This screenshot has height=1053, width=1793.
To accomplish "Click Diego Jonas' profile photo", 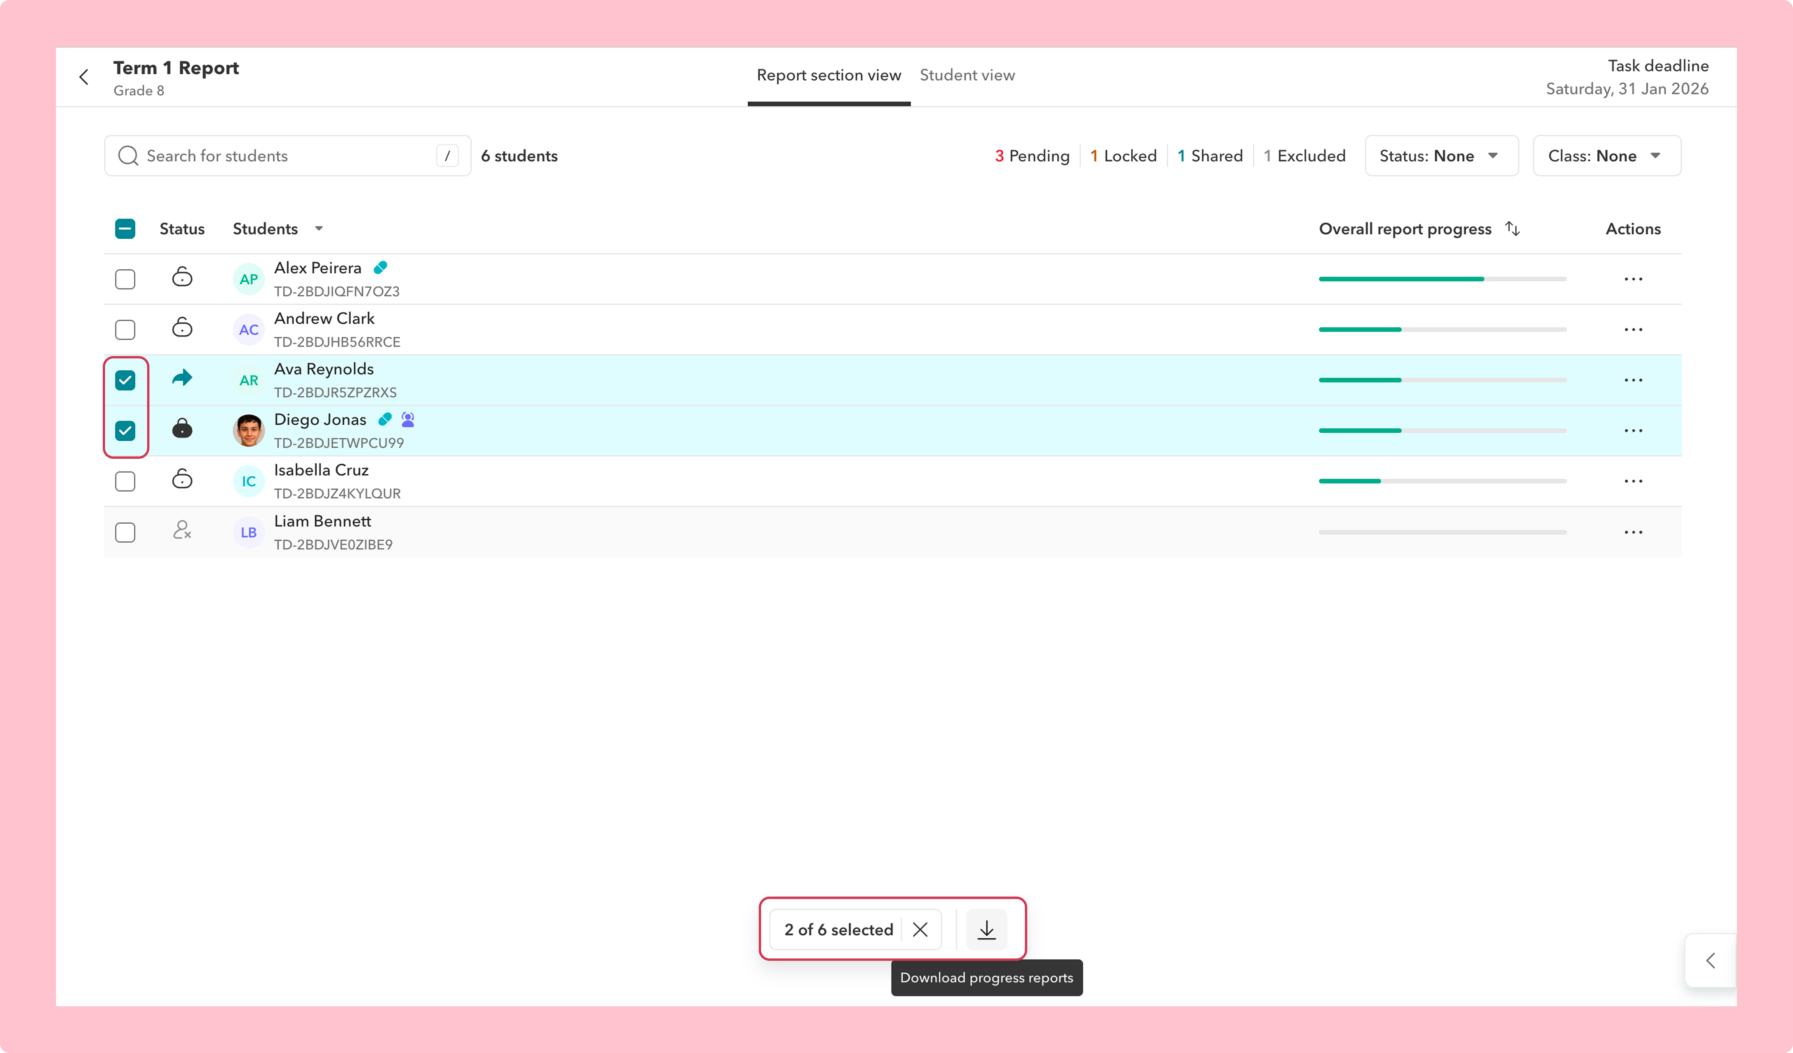I will 248,430.
